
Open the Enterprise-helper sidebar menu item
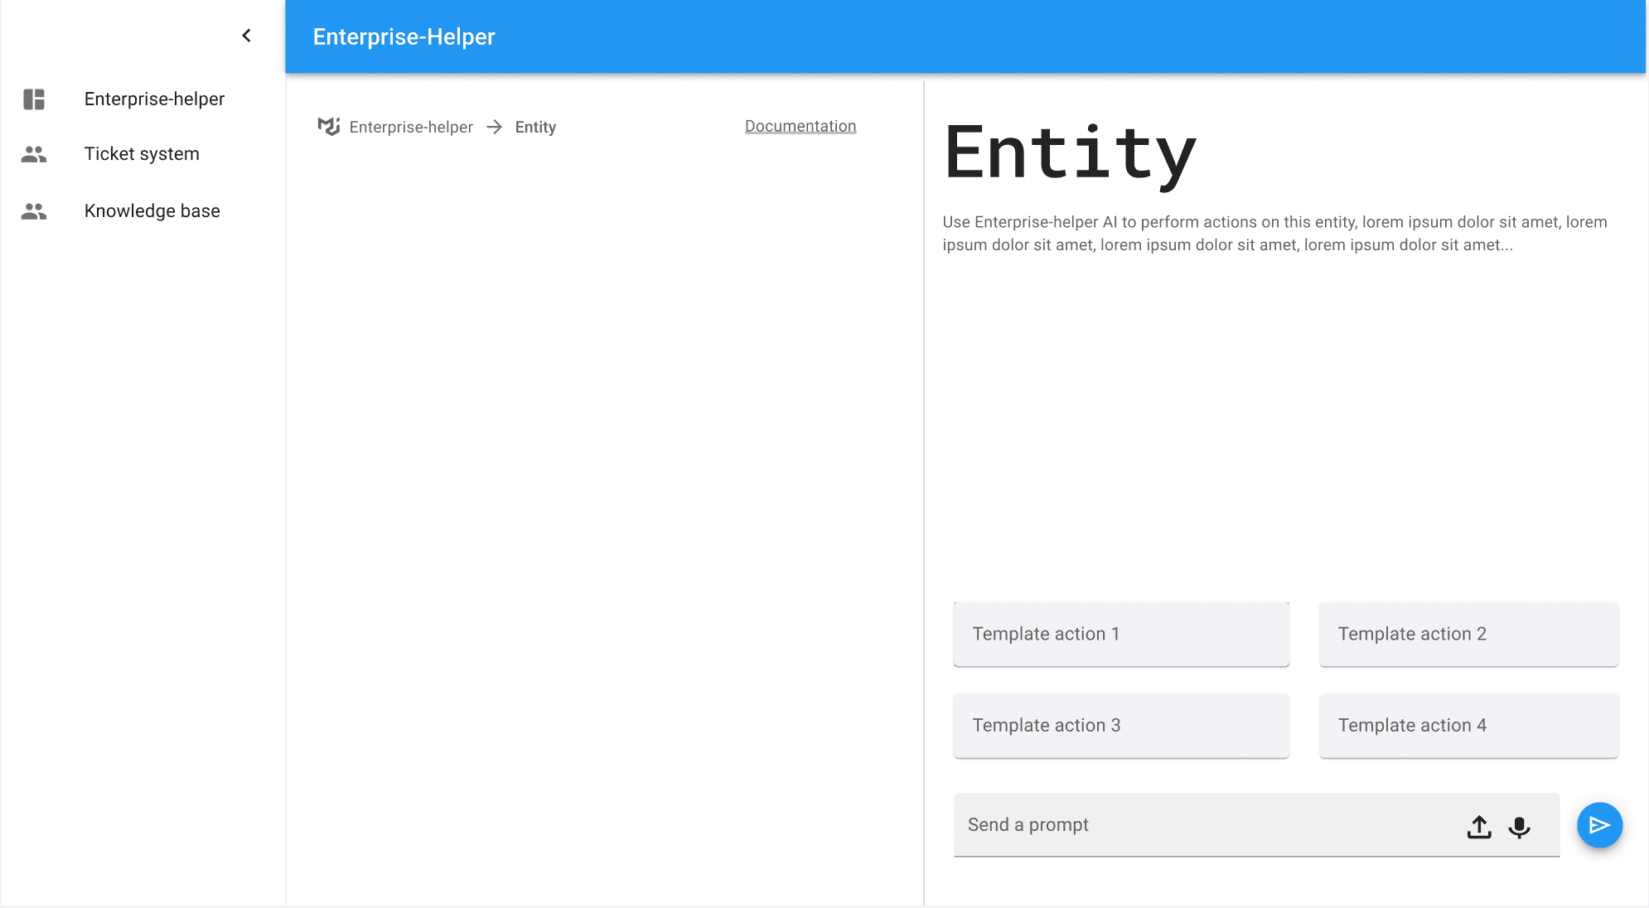point(154,99)
